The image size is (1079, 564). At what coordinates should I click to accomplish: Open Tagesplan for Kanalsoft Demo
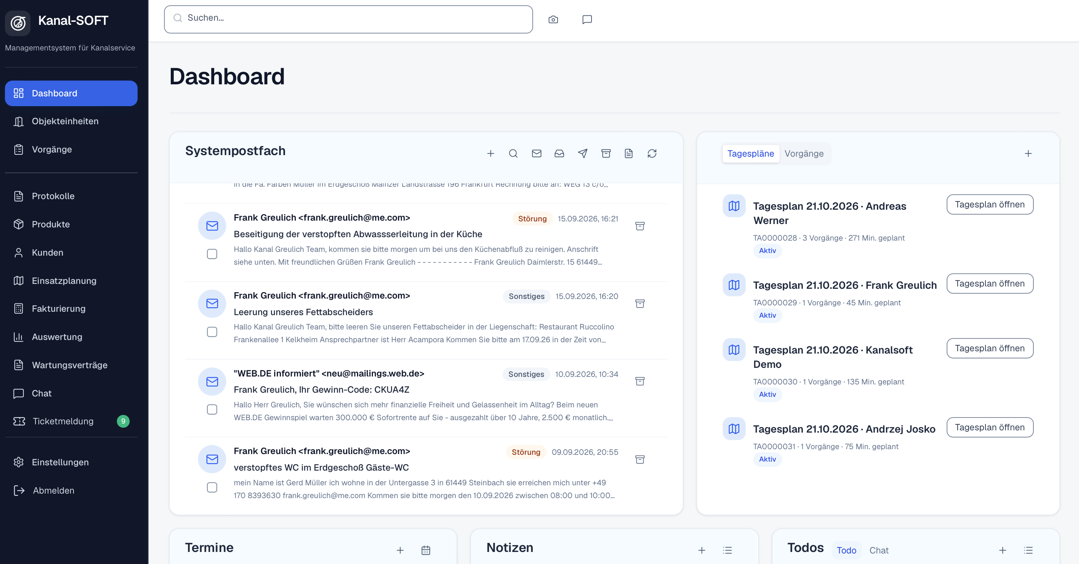point(989,348)
